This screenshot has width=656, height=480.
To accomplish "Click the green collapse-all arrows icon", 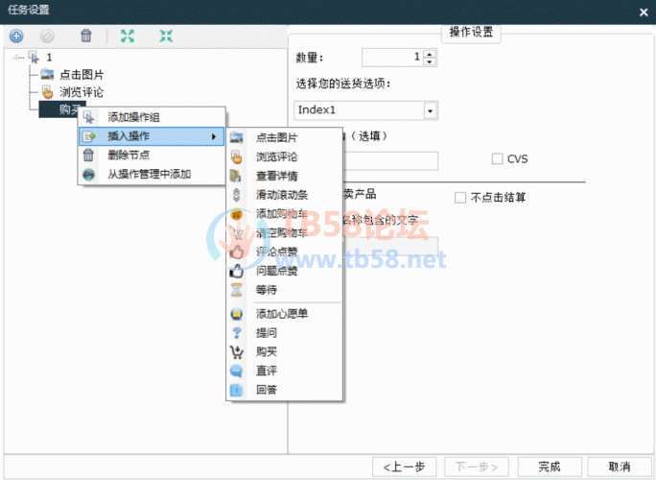I will 166,36.
